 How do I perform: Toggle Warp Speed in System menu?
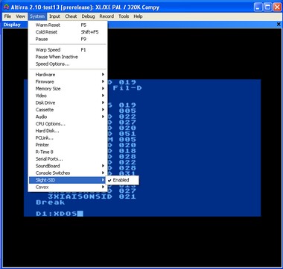click(68, 49)
